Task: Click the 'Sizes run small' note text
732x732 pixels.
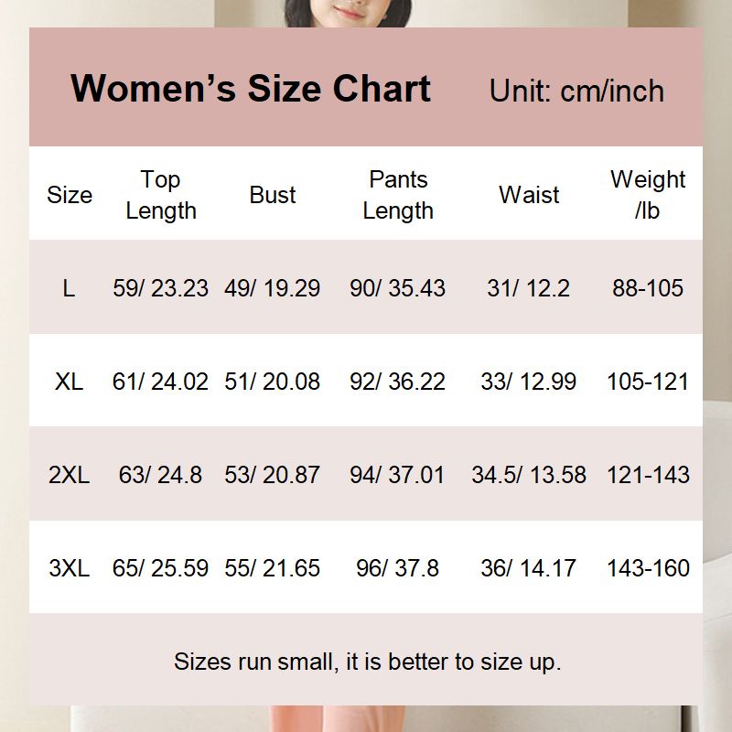Action: (367, 662)
